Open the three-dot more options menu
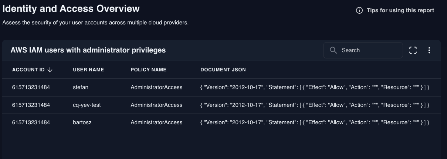 click(x=429, y=50)
